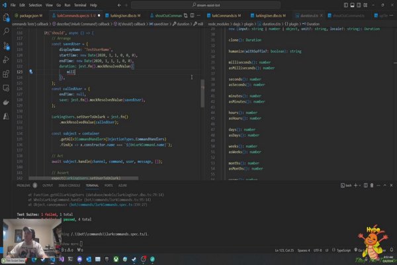The width and height of the screenshot is (397, 265).
Task: Toggle bottom panel visibility in title bar
Action: 352,5
